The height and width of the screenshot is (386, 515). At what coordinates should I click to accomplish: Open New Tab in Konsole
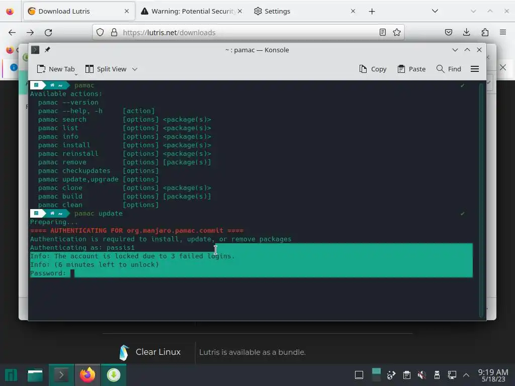coord(56,69)
